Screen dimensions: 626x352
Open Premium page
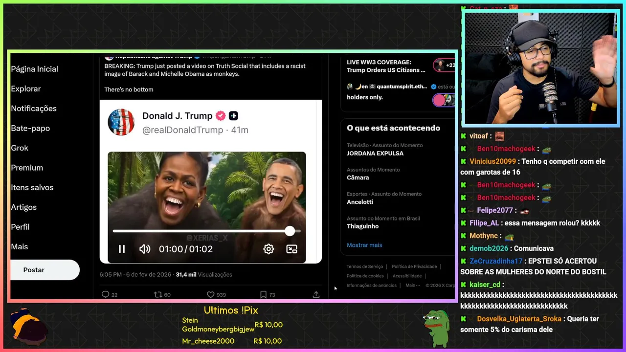pos(27,168)
